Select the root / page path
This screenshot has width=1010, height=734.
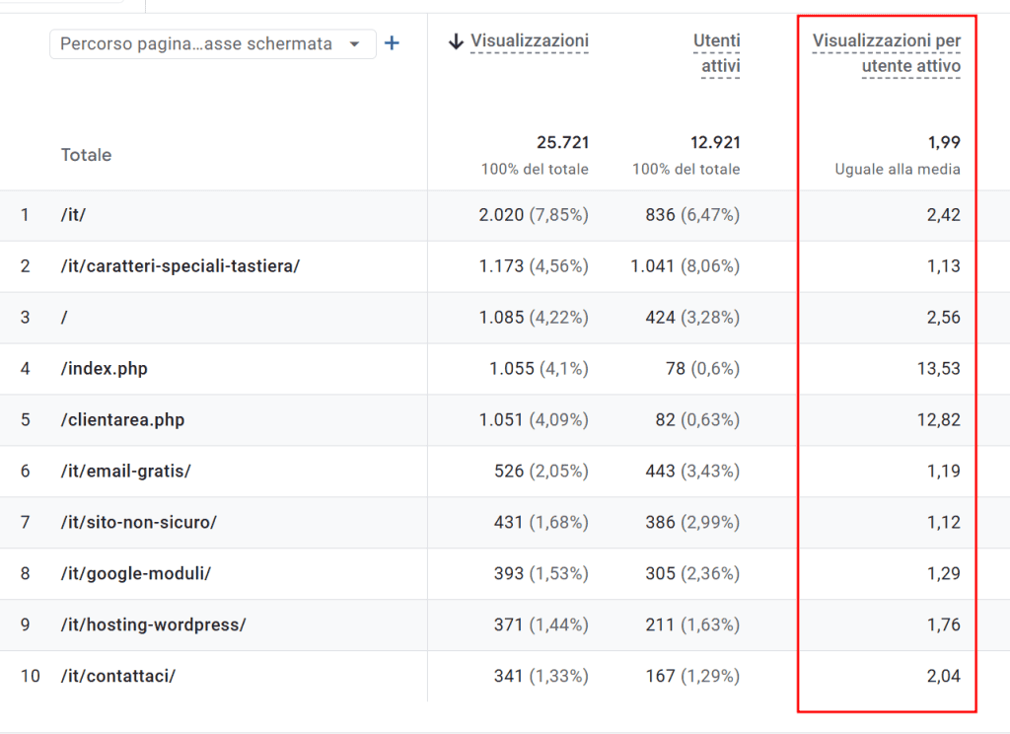(x=64, y=318)
